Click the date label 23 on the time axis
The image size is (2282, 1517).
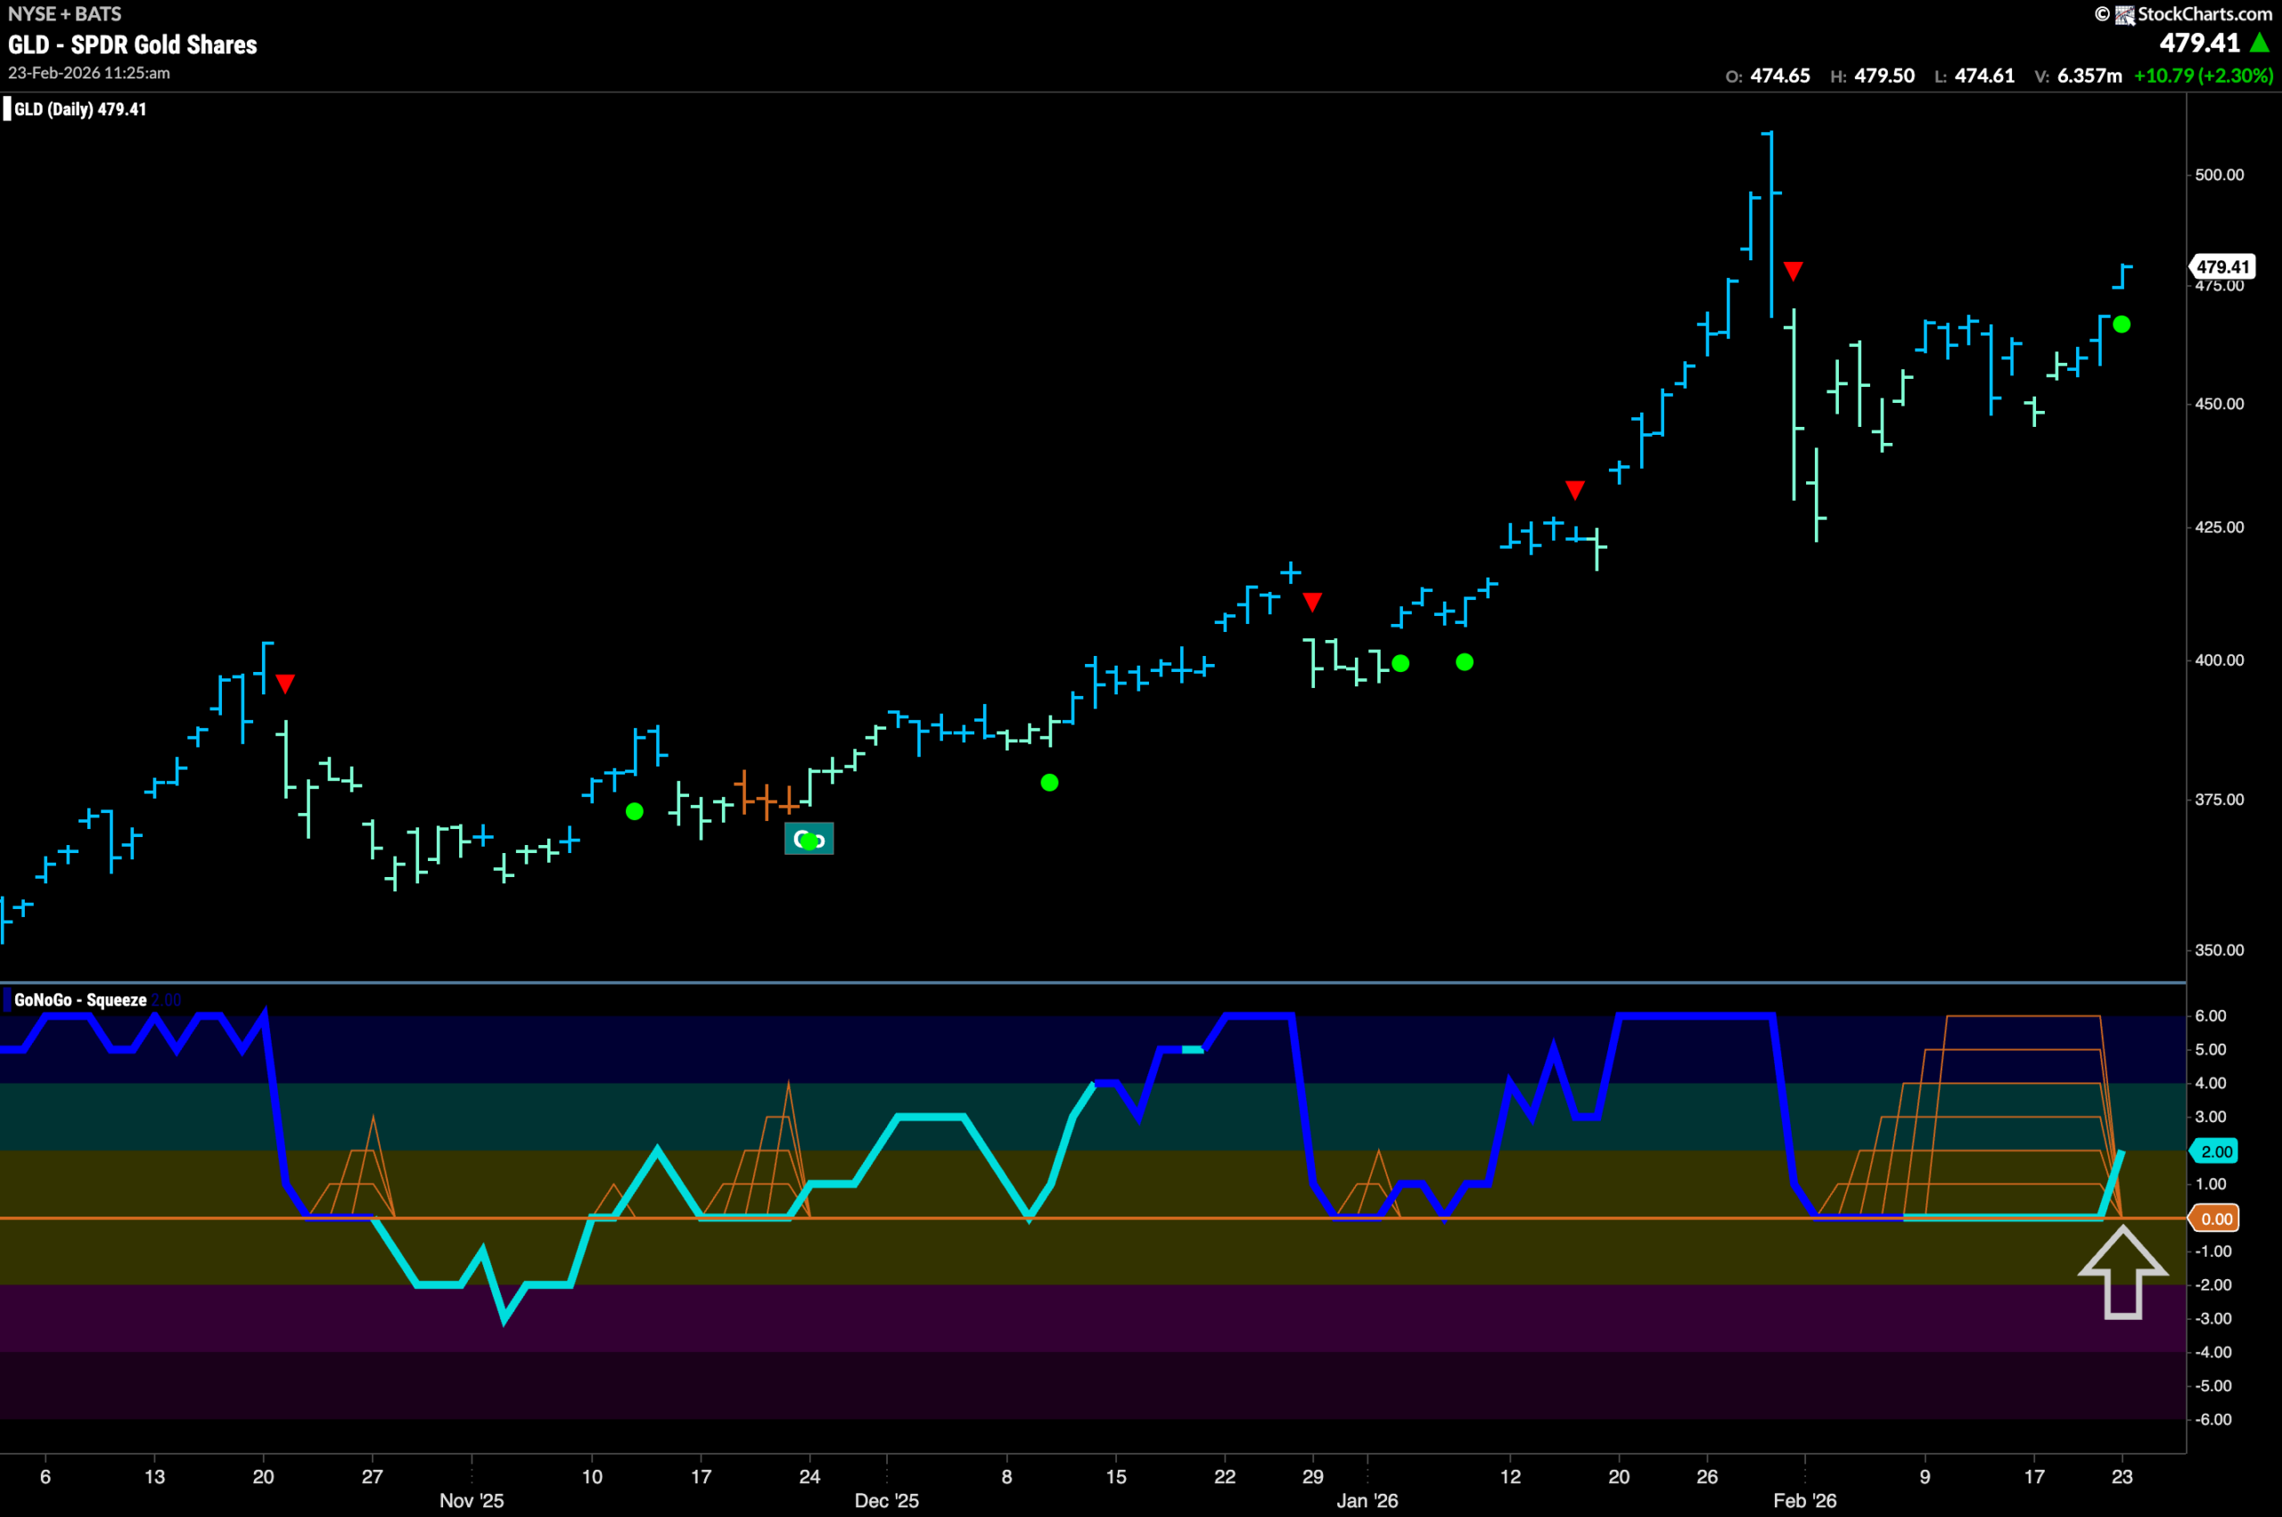click(x=2122, y=1476)
